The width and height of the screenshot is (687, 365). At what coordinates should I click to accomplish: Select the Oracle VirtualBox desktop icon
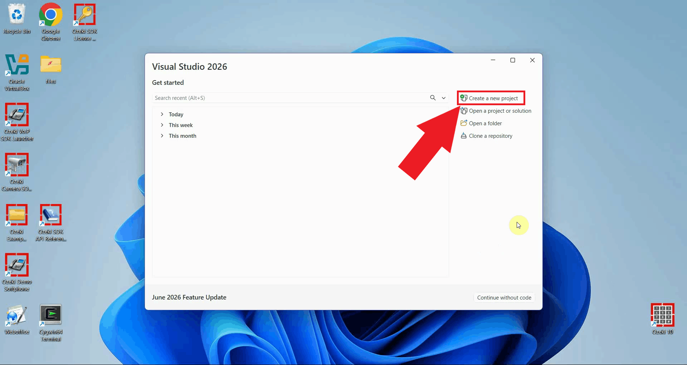17,72
